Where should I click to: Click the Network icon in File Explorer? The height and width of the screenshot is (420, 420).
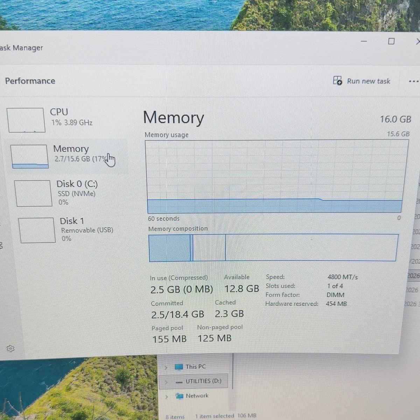tap(180, 396)
